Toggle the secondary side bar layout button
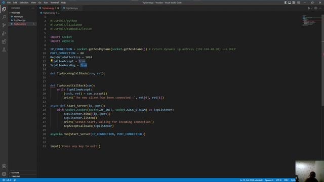324x182 pixels. pyautogui.click(x=294, y=3)
